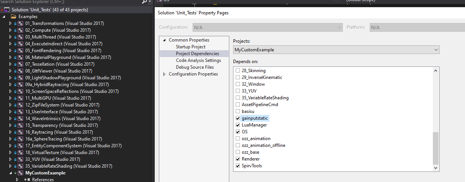Check the AssetPipelineCmd dependency

238,105
